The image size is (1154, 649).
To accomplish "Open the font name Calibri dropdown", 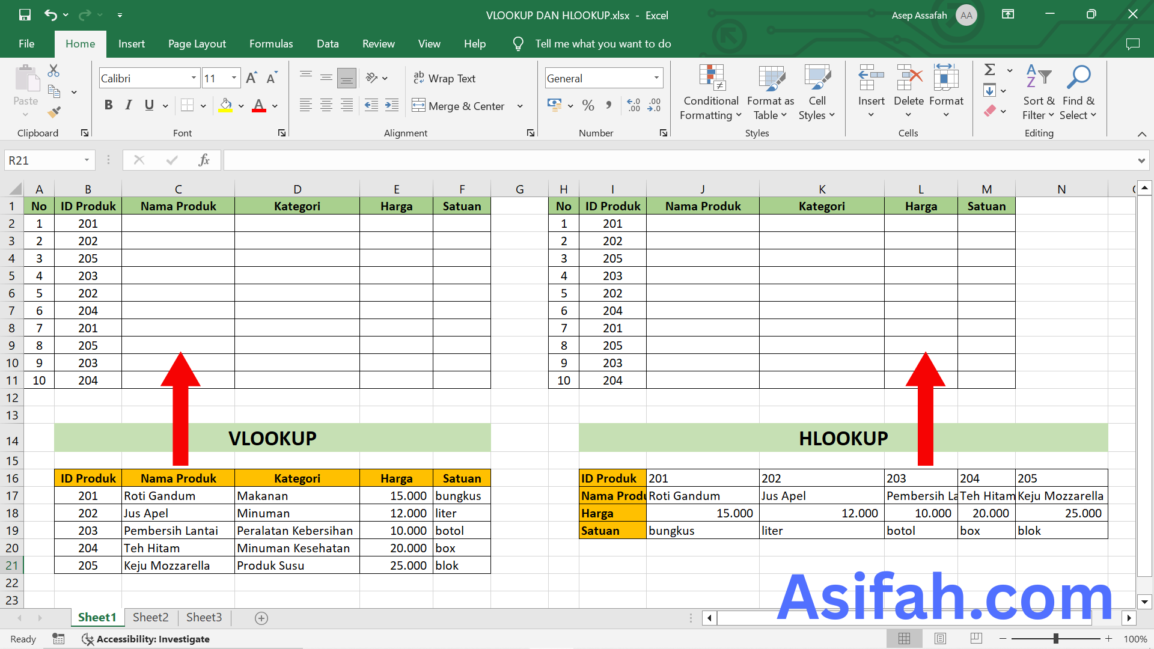I will [194, 78].
